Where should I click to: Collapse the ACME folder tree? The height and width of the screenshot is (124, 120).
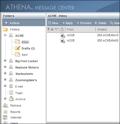point(5,35)
